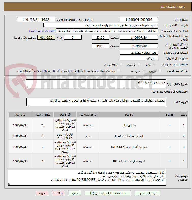Click the need number field 1104005449000007
This screenshot has width=192, height=200.
click(139, 20)
